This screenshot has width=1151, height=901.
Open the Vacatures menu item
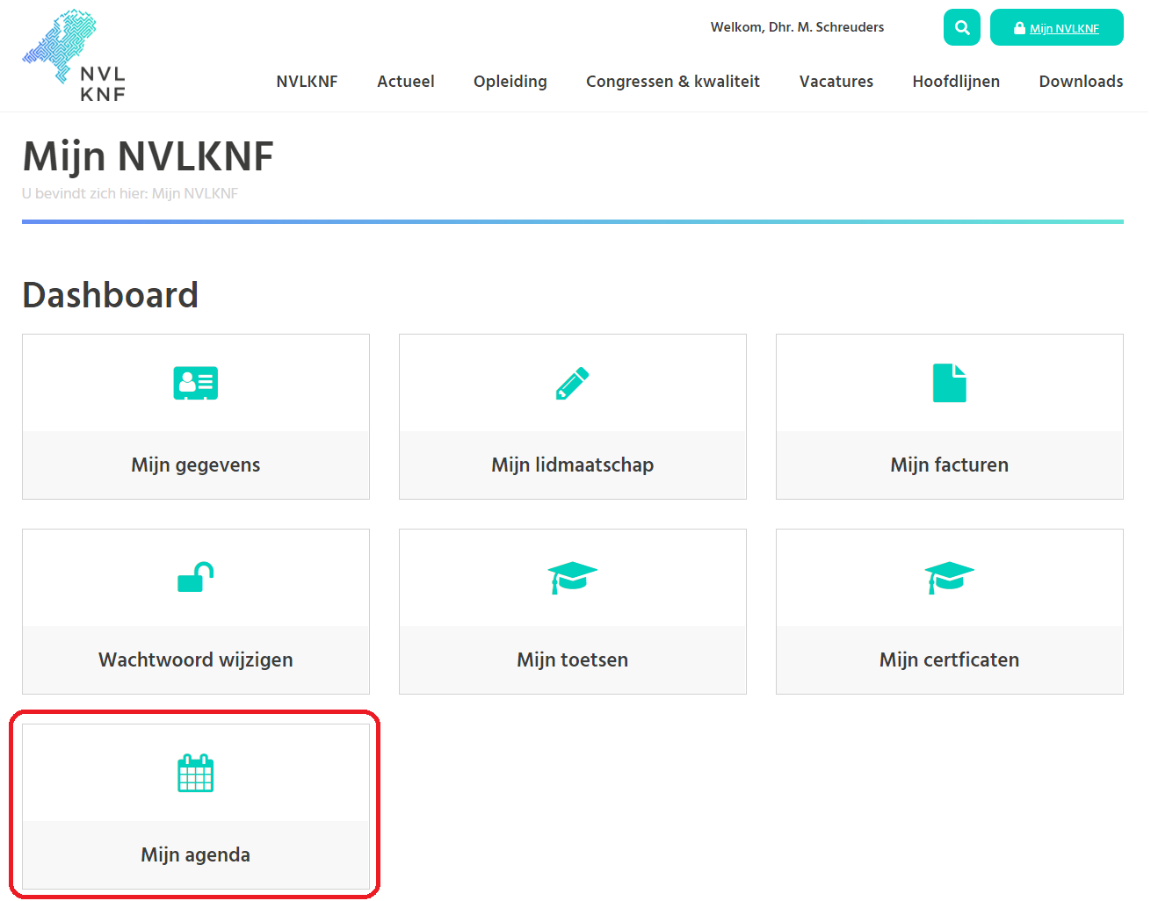click(x=836, y=82)
